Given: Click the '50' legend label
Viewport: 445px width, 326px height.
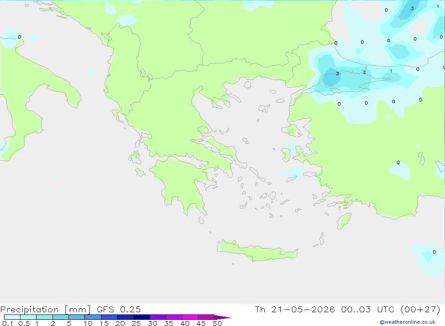Looking at the screenshot, I should [x=217, y=323].
